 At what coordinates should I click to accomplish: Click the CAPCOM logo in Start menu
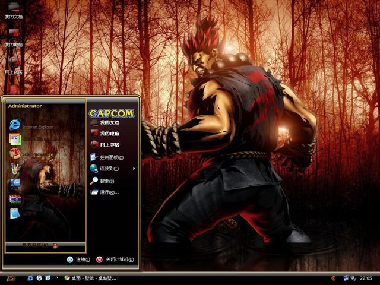click(x=112, y=113)
